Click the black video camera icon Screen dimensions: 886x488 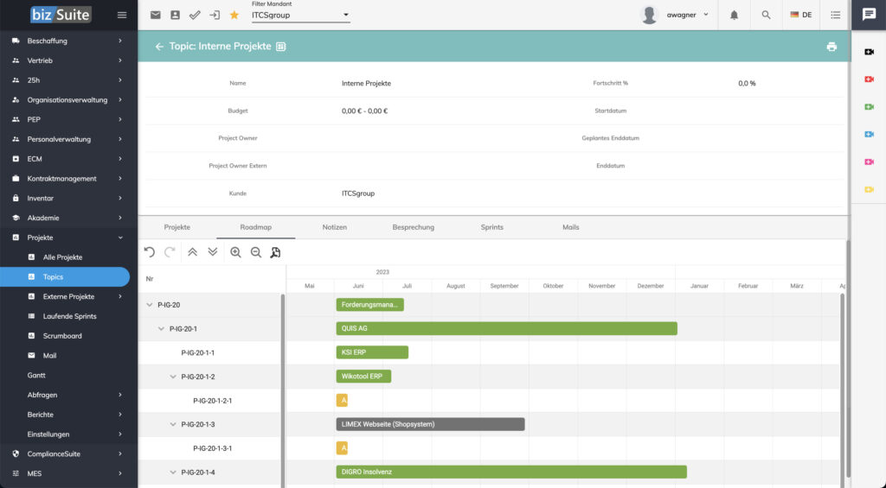pos(869,52)
